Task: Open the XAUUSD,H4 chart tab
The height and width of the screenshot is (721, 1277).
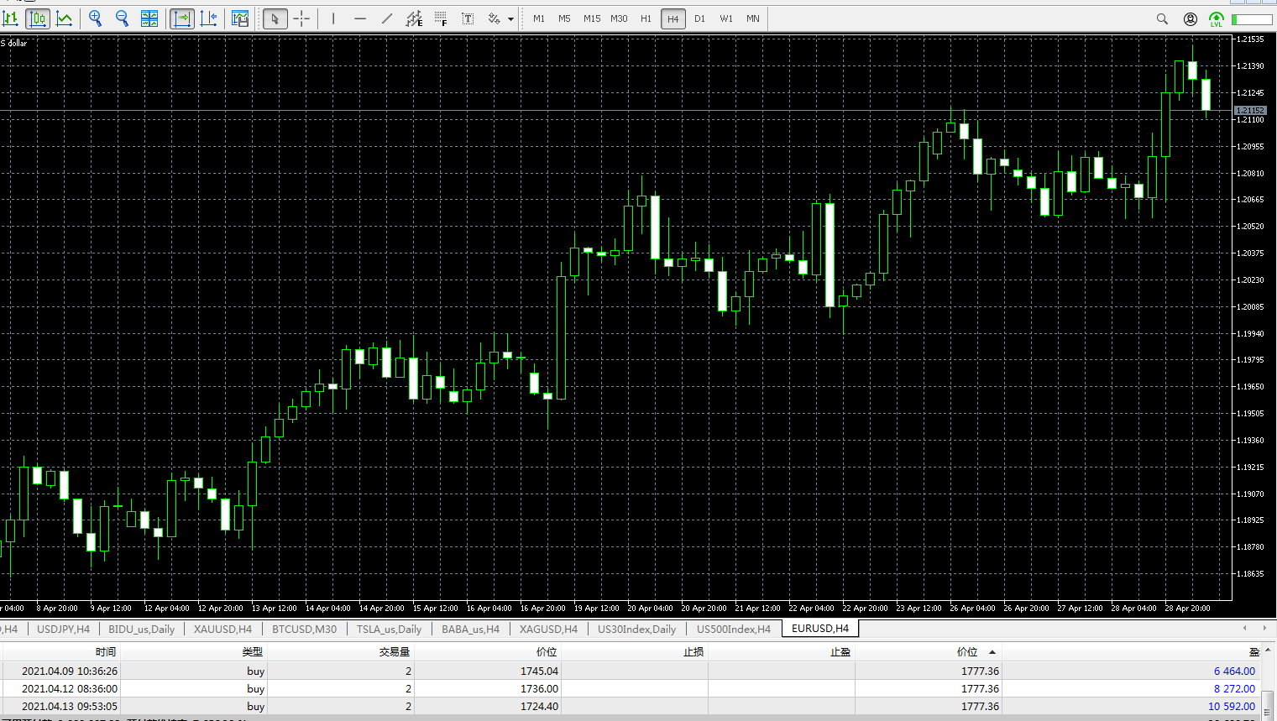Action: click(x=222, y=629)
